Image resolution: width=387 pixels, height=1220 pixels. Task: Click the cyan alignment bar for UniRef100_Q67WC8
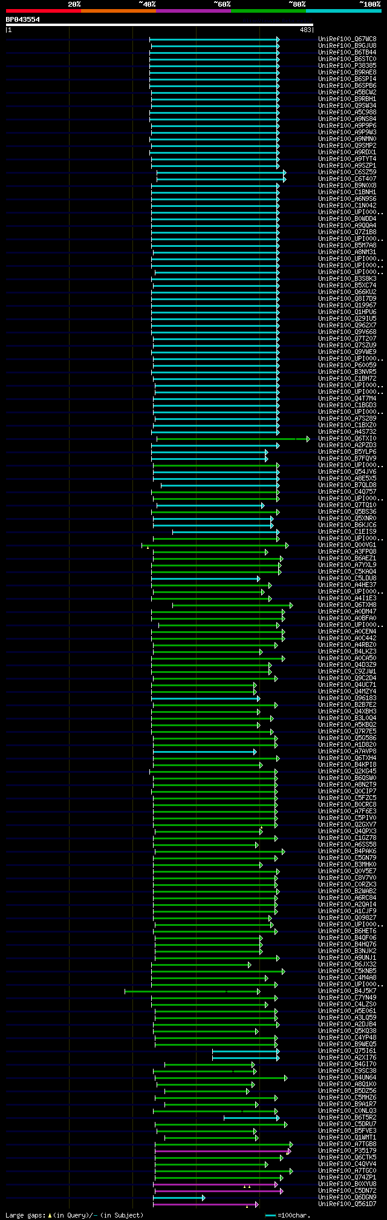pos(215,39)
